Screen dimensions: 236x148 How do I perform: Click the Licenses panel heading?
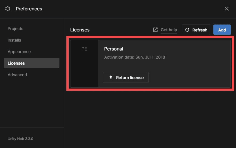click(80, 30)
